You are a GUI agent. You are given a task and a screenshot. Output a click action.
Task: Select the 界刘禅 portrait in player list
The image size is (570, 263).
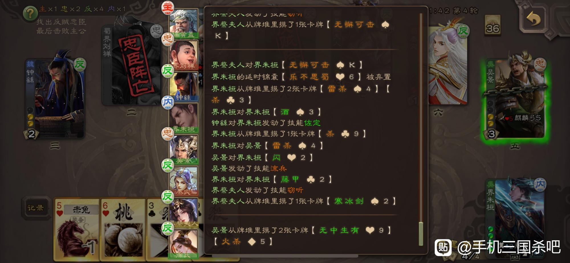click(184, 55)
